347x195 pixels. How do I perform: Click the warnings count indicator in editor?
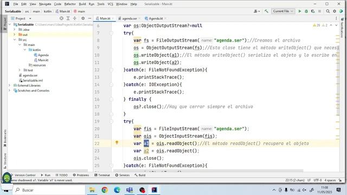320,25
